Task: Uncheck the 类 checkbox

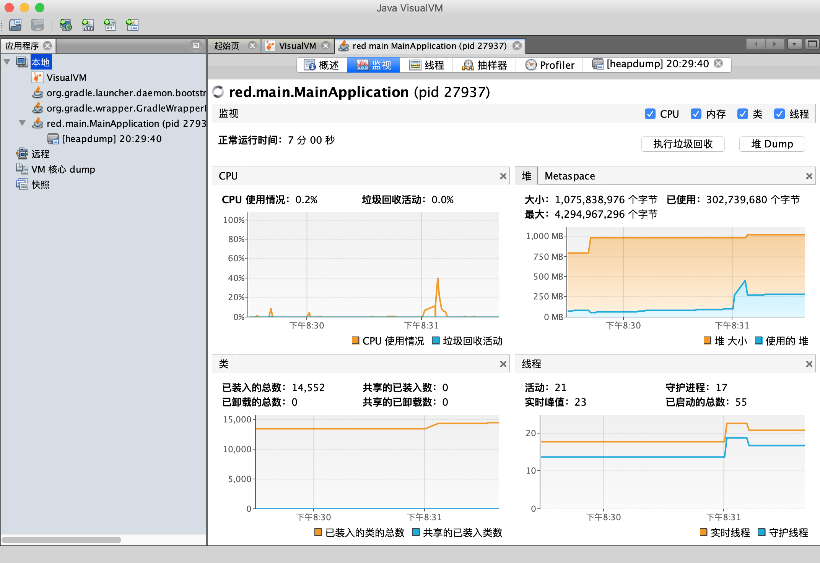Action: point(742,114)
